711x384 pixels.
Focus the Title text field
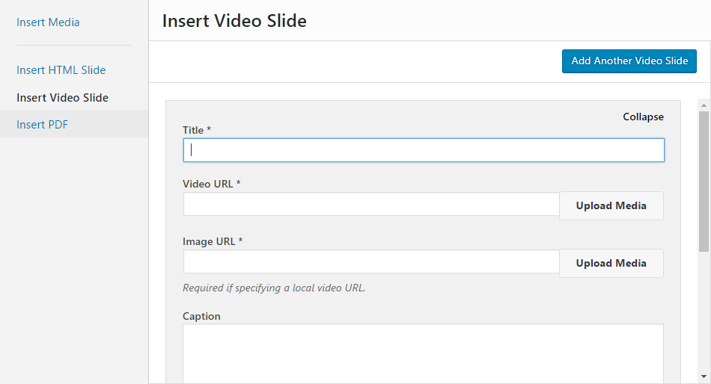point(424,150)
